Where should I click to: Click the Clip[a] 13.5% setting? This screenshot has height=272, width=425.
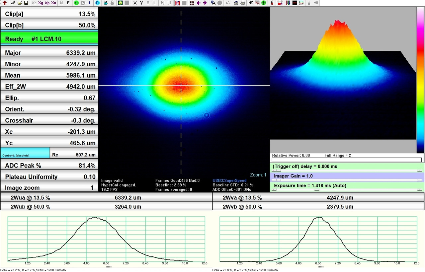(49, 14)
